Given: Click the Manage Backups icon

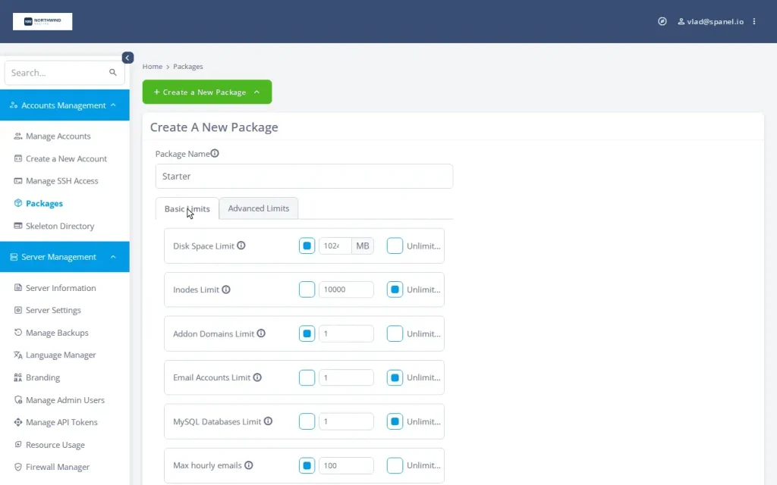Looking at the screenshot, I should [x=18, y=333].
